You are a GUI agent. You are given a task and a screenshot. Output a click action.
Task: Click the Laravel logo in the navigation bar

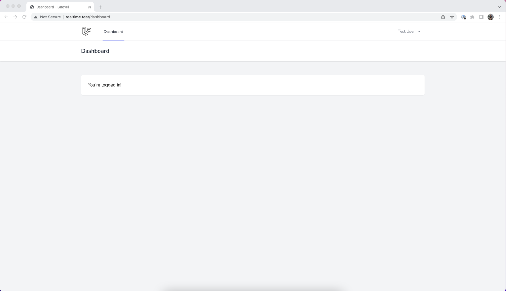(x=86, y=31)
